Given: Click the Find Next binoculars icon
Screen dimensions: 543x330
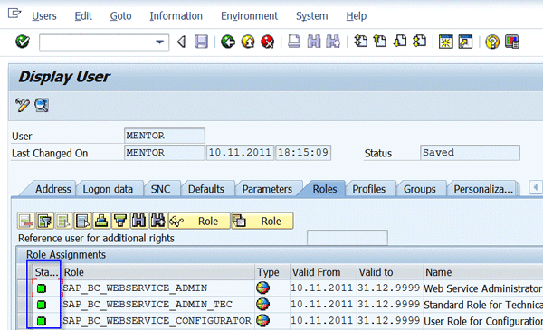Looking at the screenshot, I should pos(333,42).
